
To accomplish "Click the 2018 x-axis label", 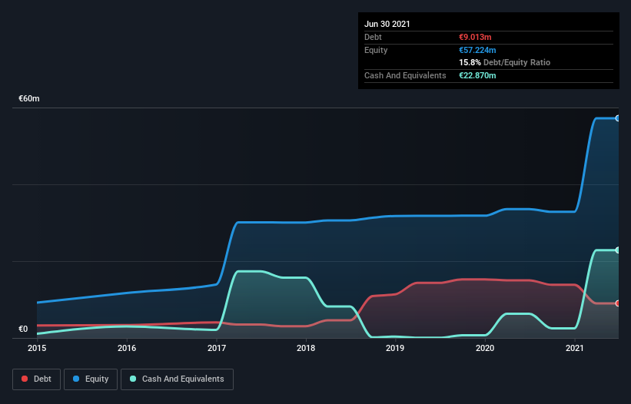I will [x=306, y=348].
